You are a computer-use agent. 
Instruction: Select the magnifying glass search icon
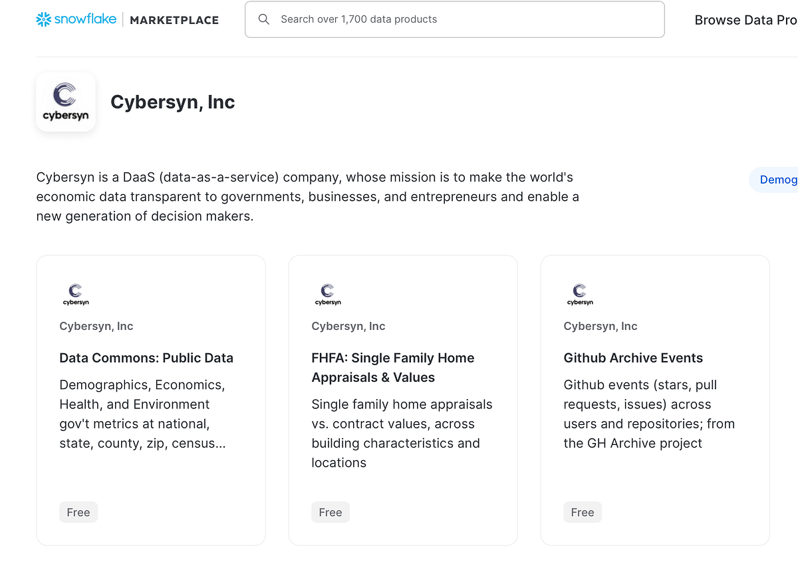coord(264,19)
